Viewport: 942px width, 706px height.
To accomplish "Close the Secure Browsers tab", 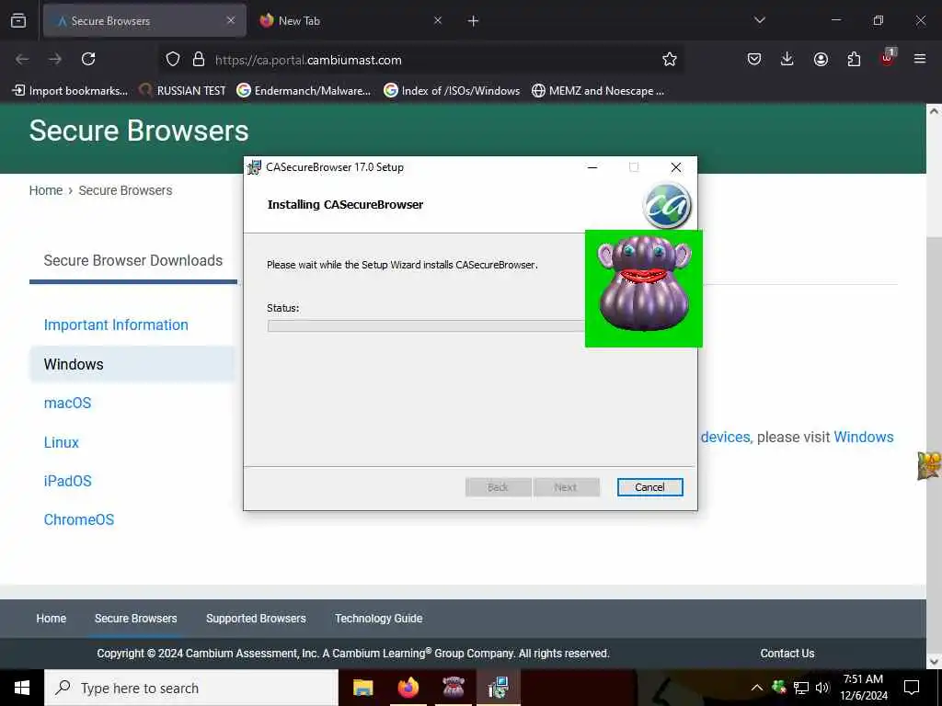I will (x=231, y=20).
